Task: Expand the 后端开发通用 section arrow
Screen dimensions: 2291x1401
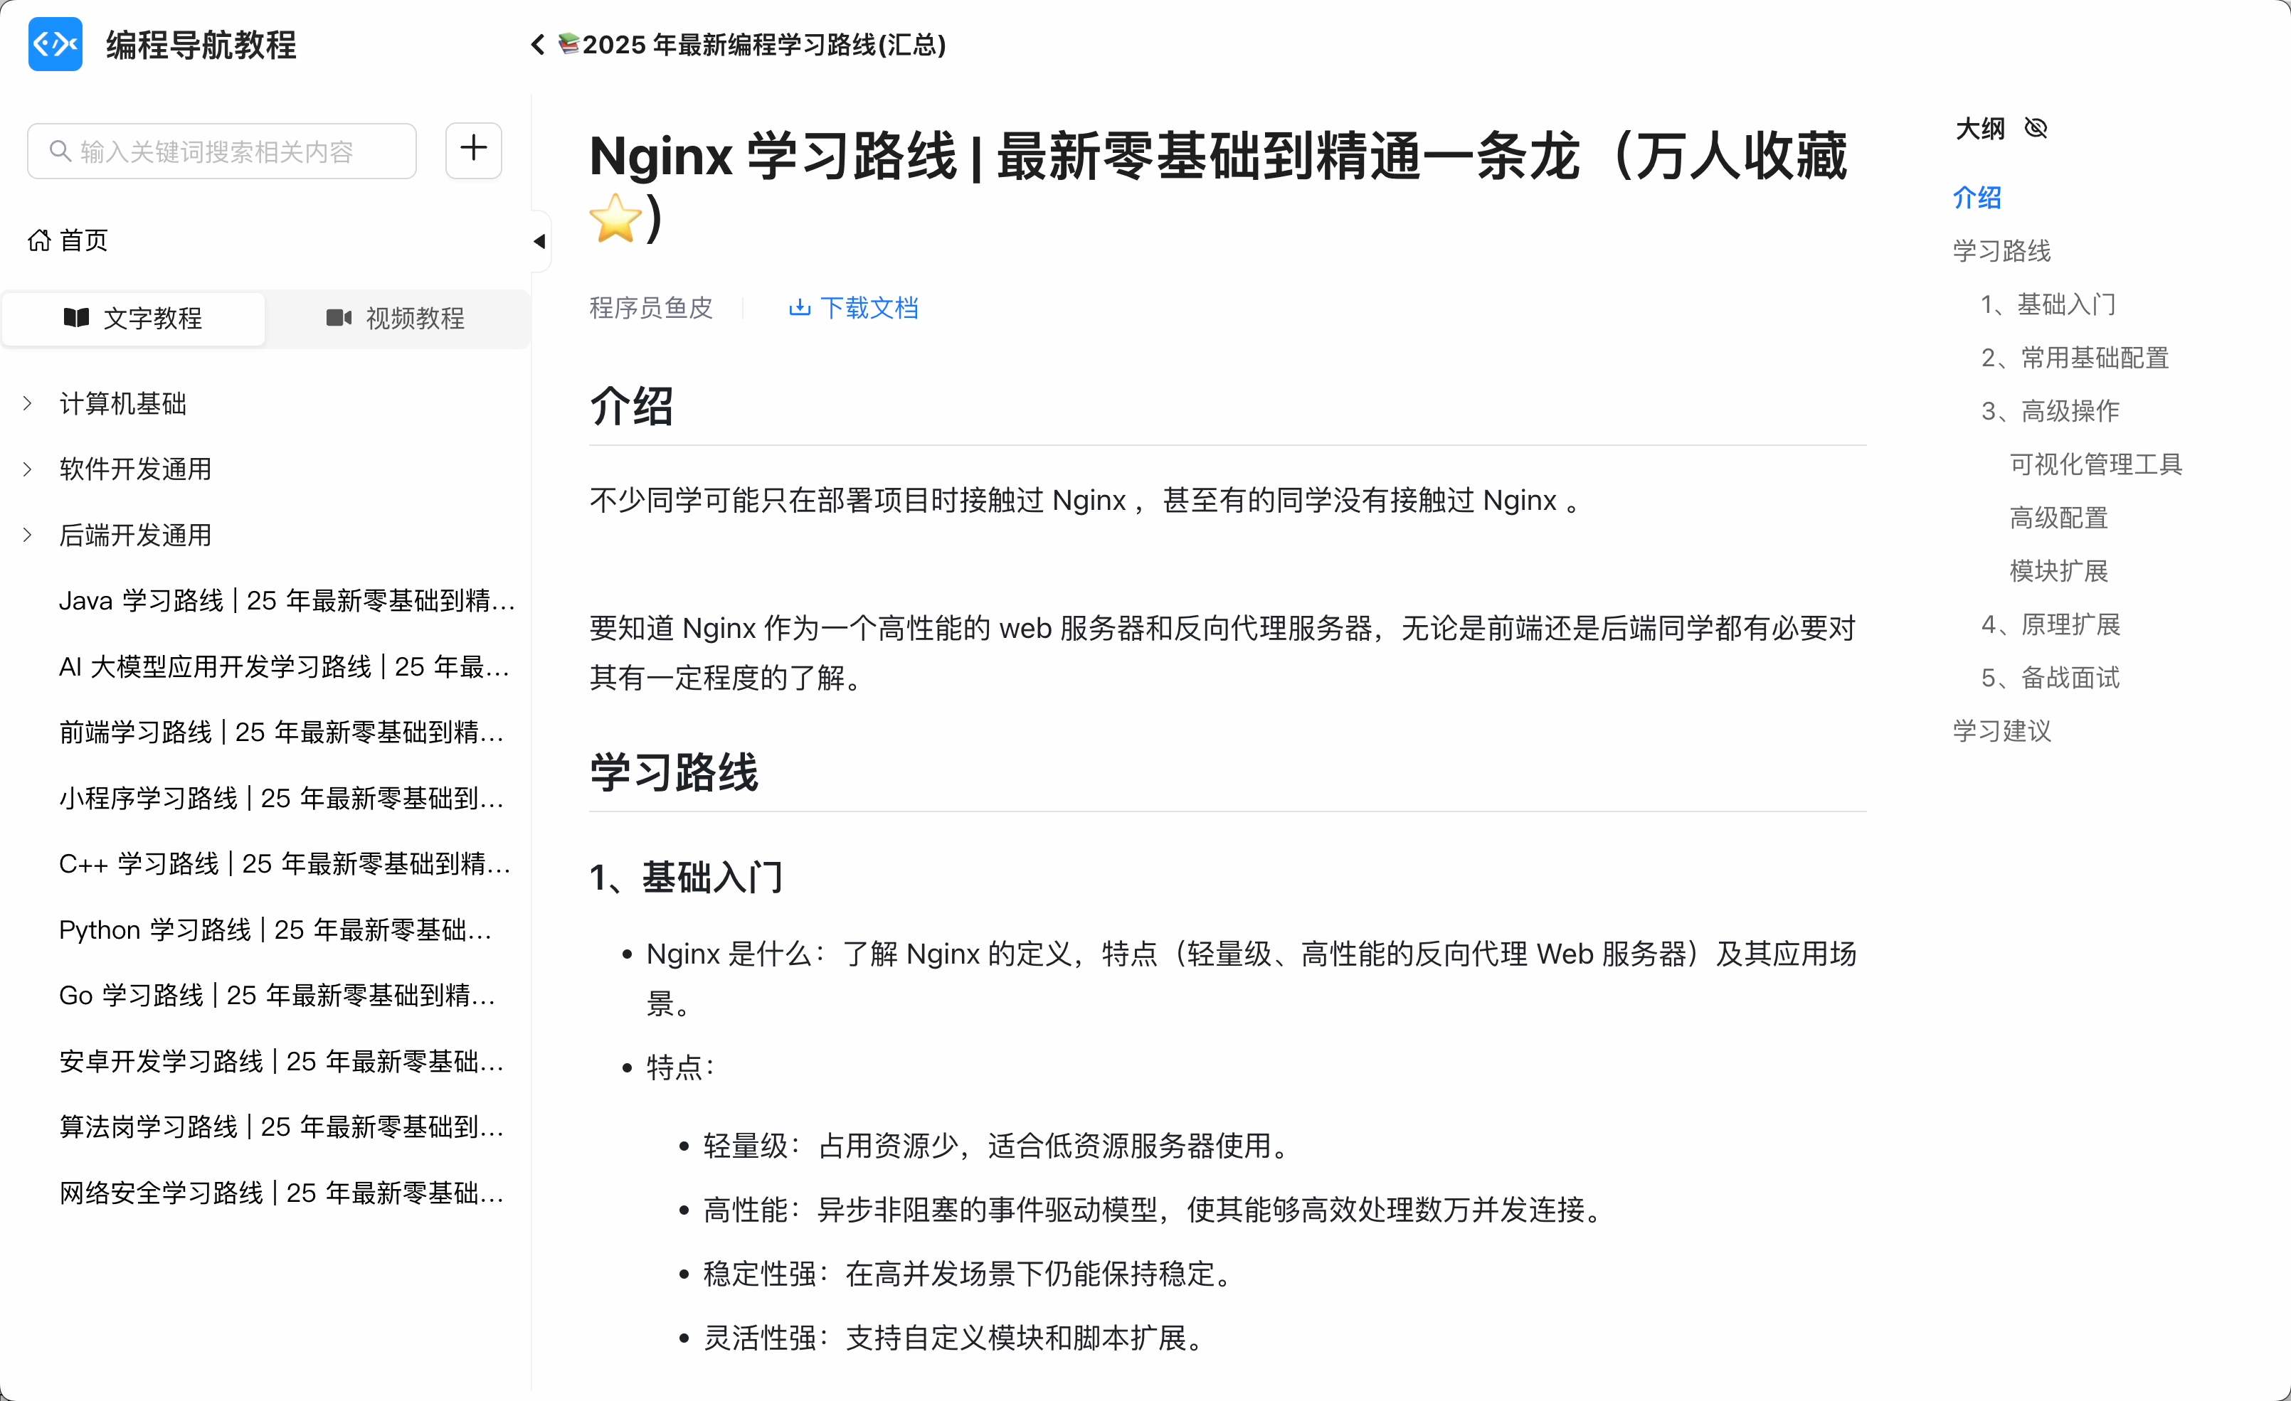Action: [28, 536]
